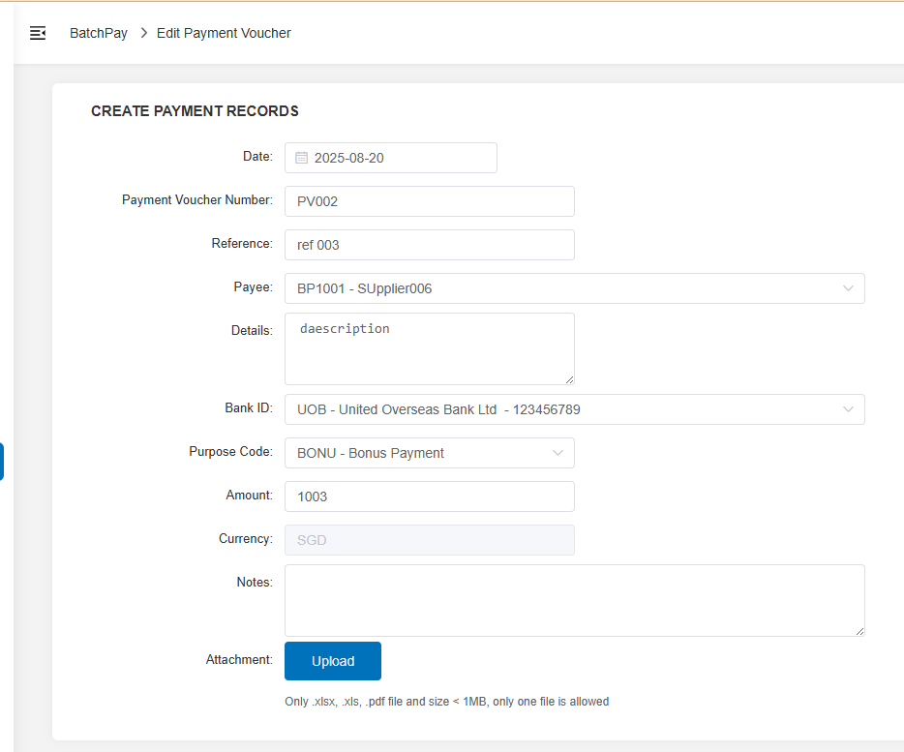Image resolution: width=904 pixels, height=752 pixels.
Task: Click the blue tab on left edge
Action: click(x=2, y=462)
